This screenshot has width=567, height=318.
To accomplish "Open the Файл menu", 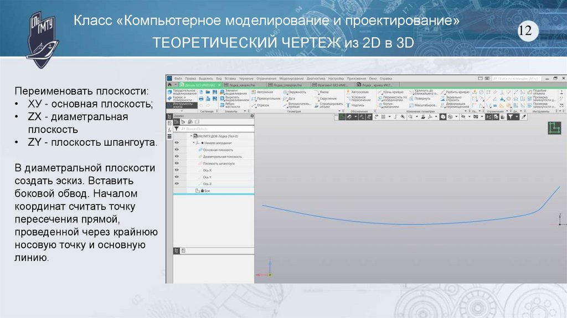I will coord(178,79).
